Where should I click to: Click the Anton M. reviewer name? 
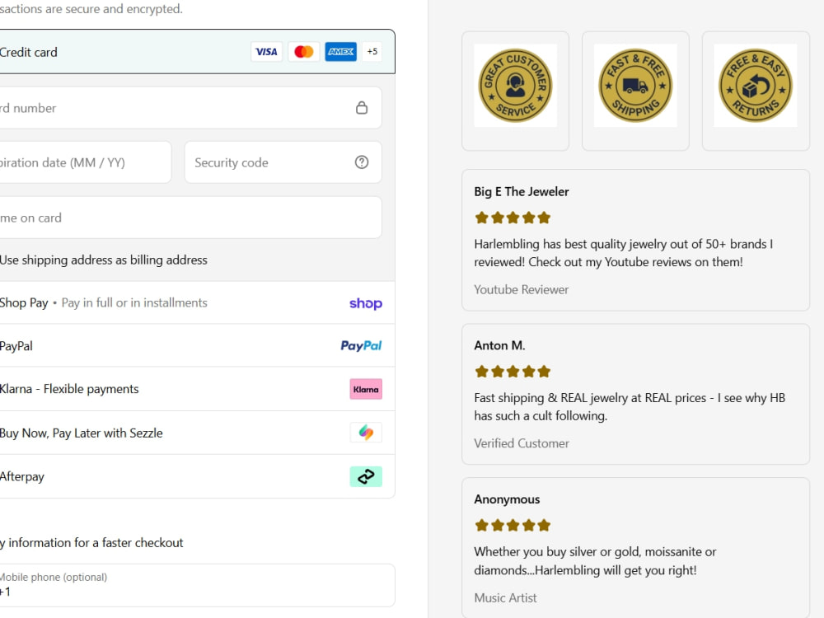click(x=500, y=345)
